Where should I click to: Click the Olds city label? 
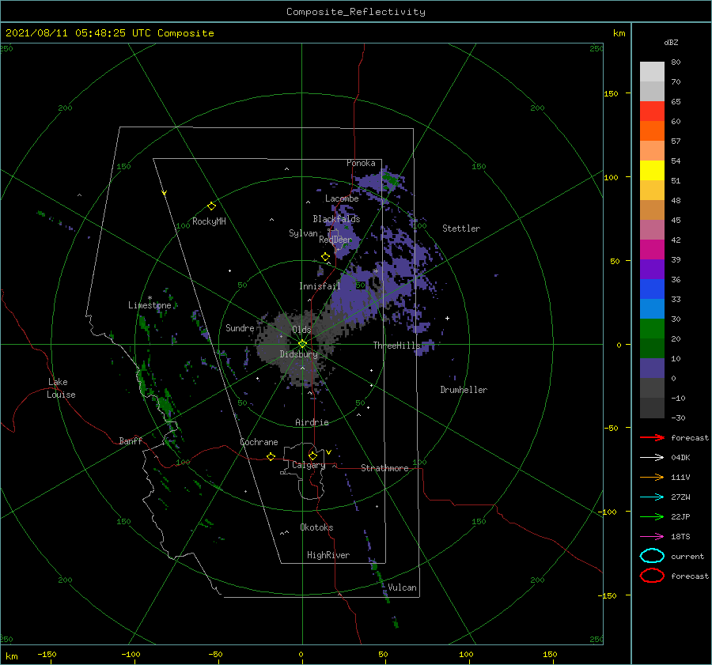pos(301,330)
